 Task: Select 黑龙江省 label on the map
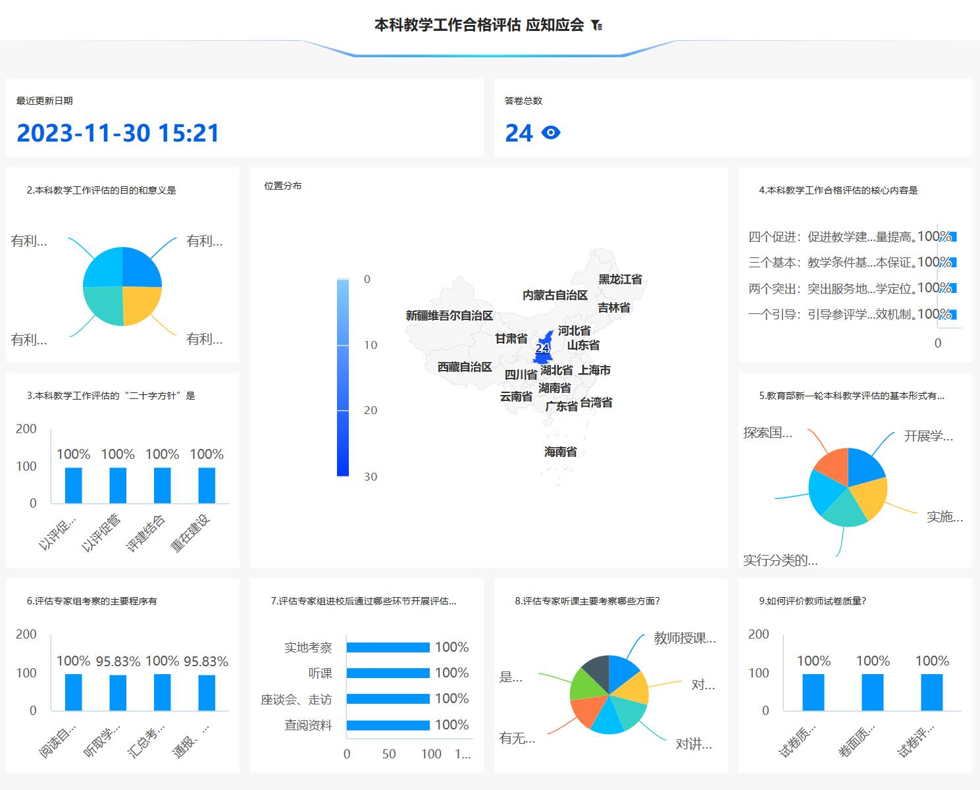click(x=620, y=279)
